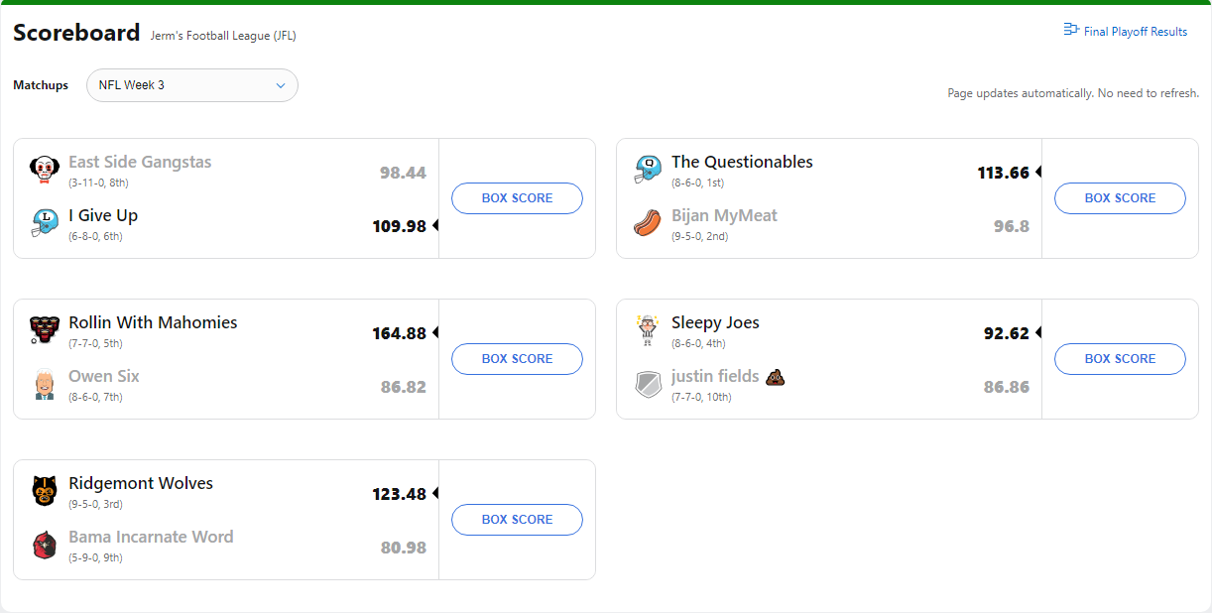The width and height of the screenshot is (1212, 613).
Task: Click justin fields shield avatar
Action: click(647, 384)
